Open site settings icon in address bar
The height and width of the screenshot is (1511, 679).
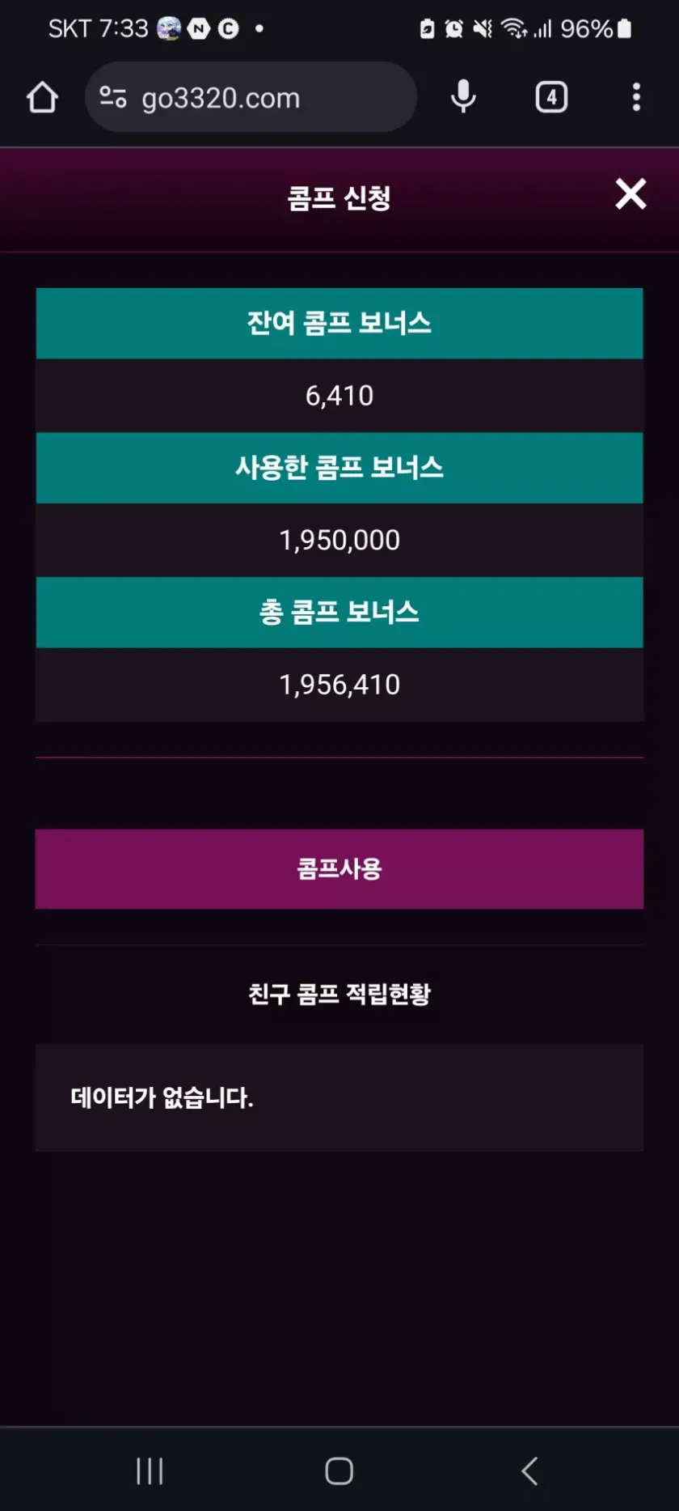pos(113,98)
